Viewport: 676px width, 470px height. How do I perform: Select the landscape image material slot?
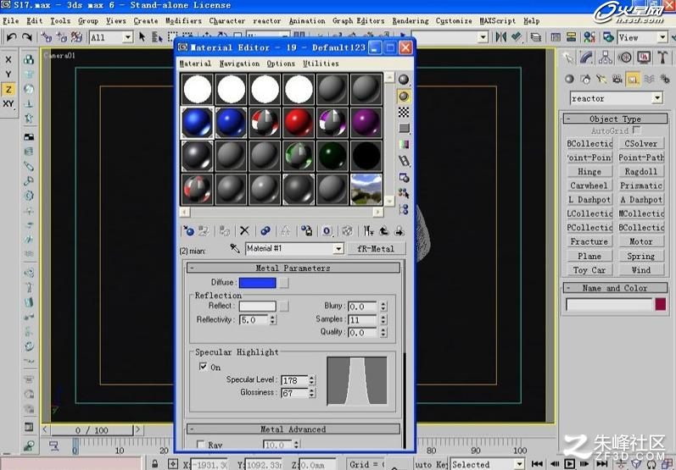pos(366,190)
